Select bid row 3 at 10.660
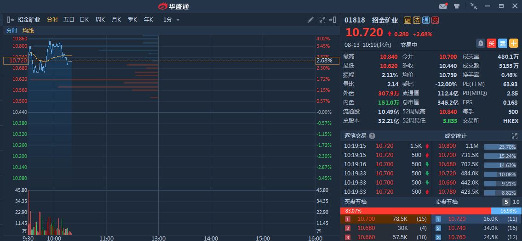This screenshot has width=522, height=241. click(385, 237)
